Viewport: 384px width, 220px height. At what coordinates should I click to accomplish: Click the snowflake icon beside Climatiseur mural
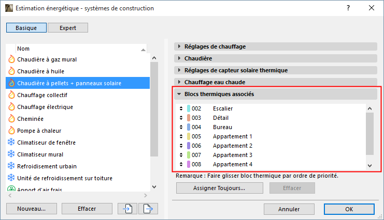click(x=11, y=154)
